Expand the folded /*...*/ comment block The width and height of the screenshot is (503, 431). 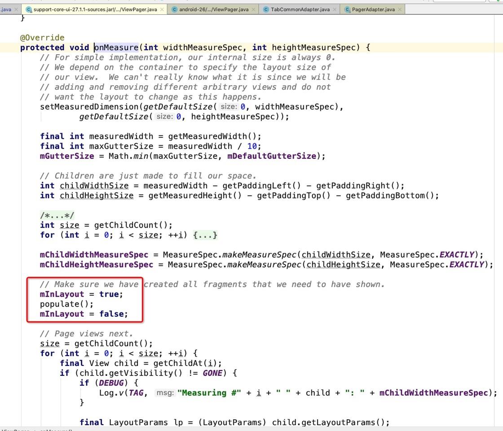pyautogui.click(x=57, y=215)
